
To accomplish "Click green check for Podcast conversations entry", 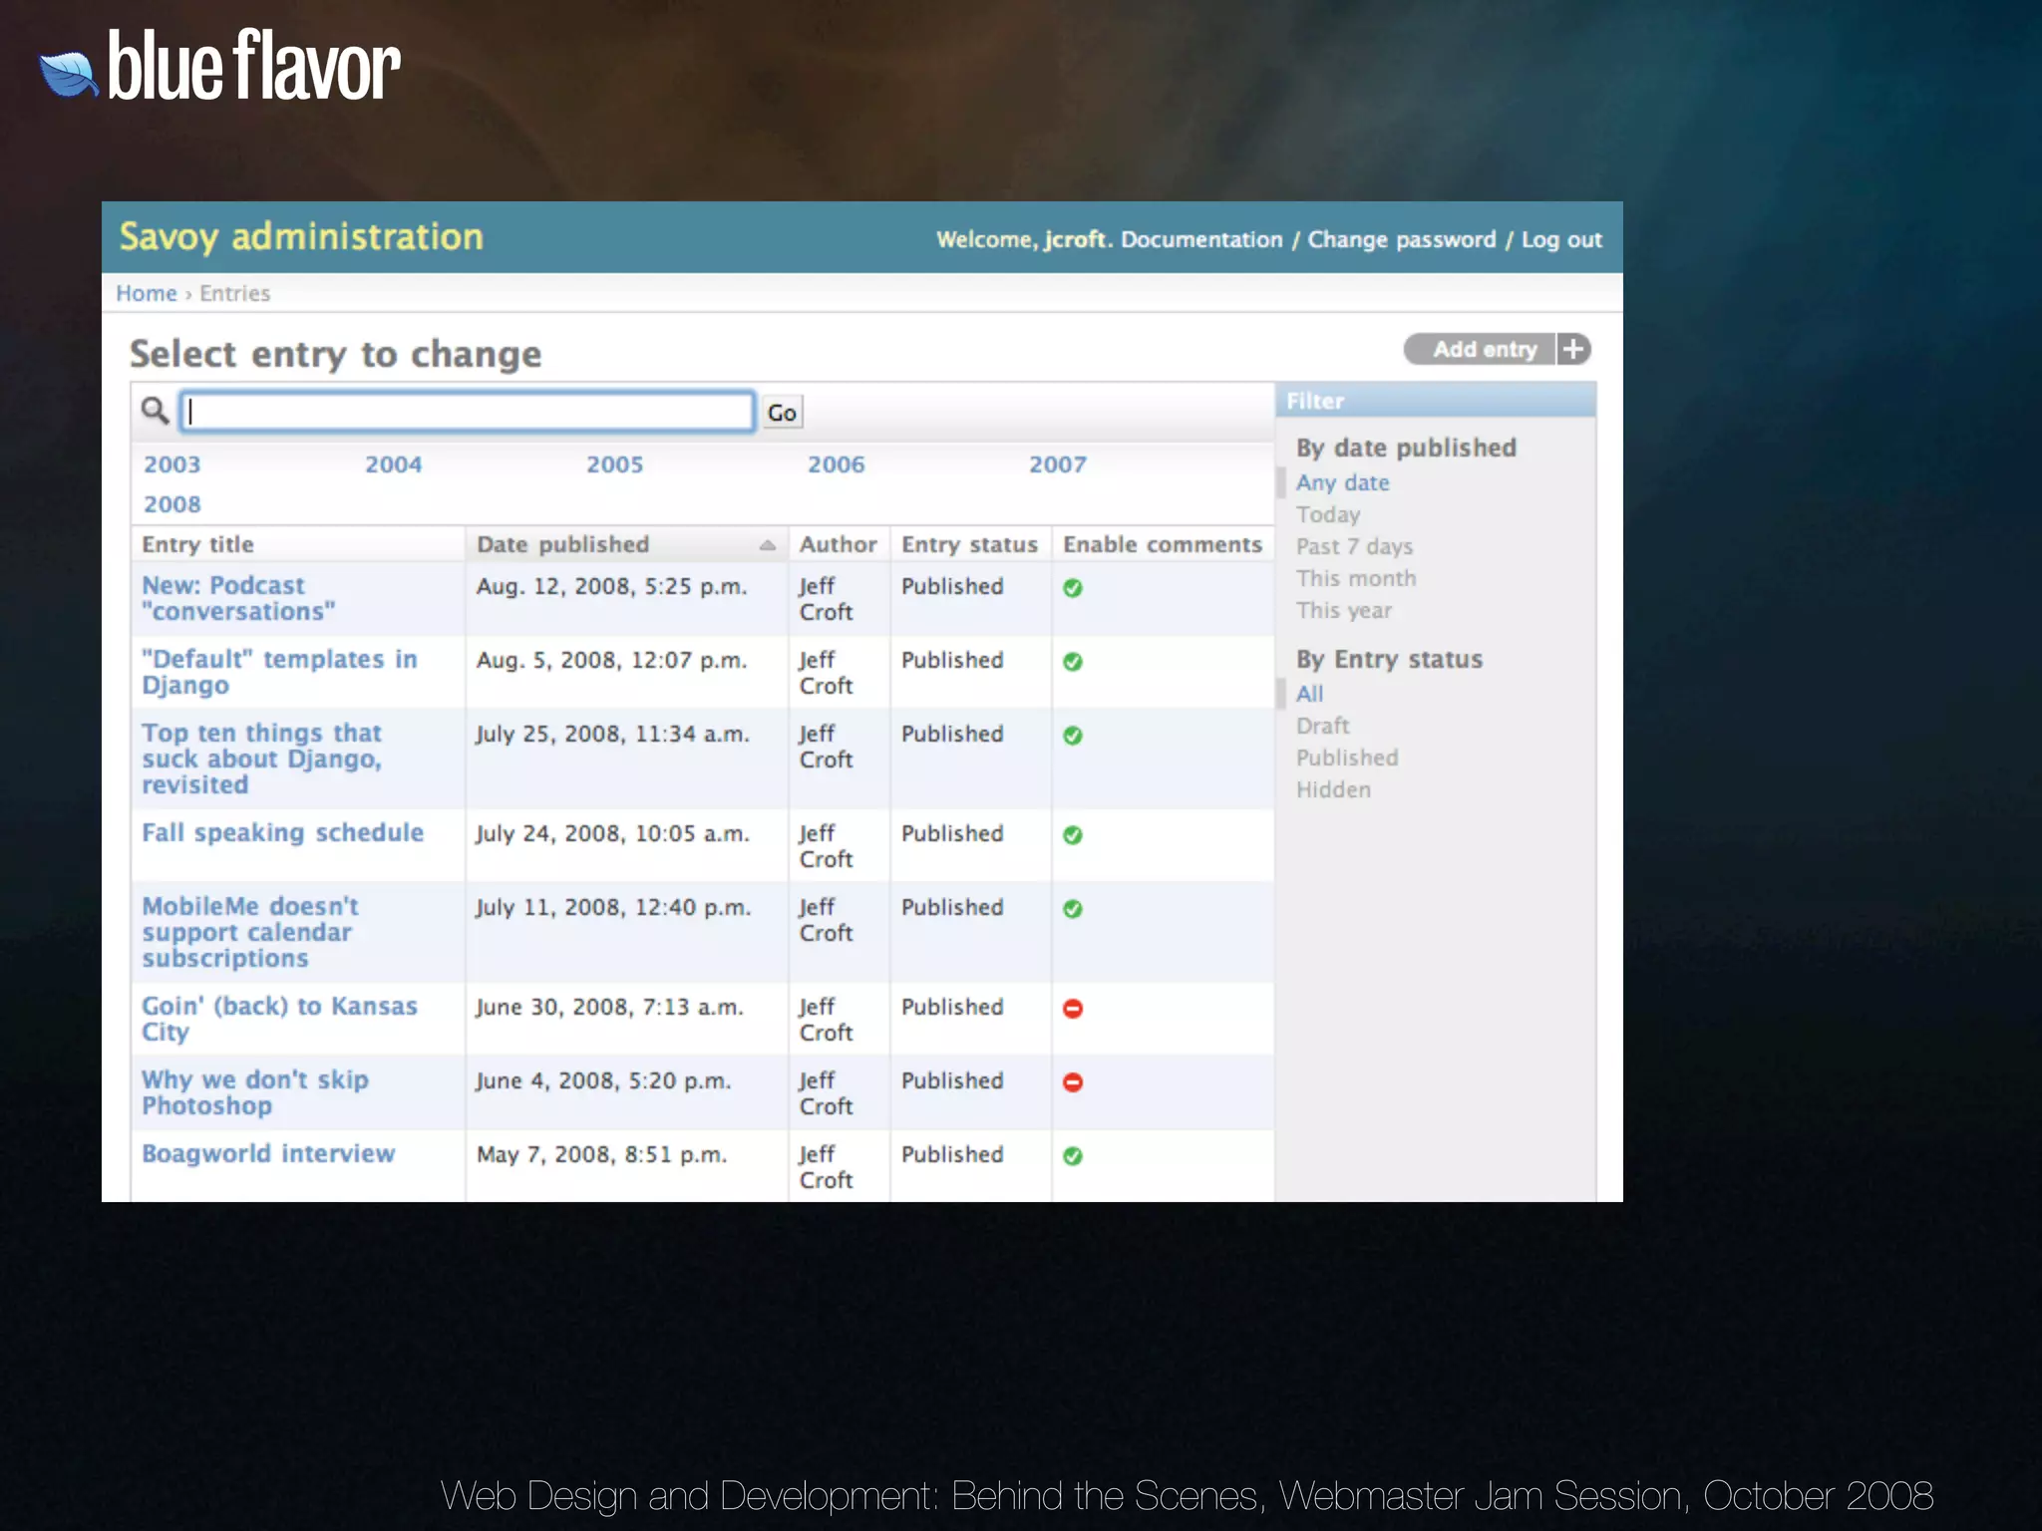I will tap(1073, 588).
